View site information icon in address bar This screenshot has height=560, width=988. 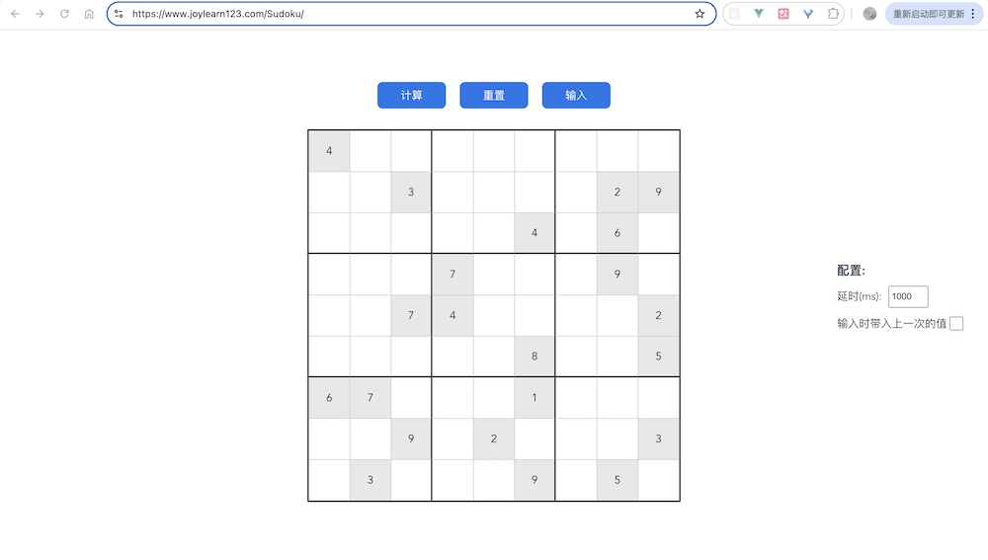coord(119,14)
